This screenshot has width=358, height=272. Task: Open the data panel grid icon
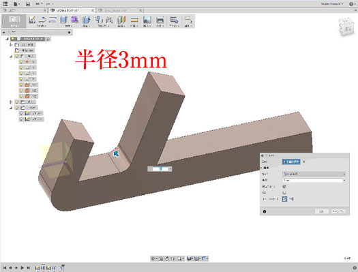click(5, 3)
